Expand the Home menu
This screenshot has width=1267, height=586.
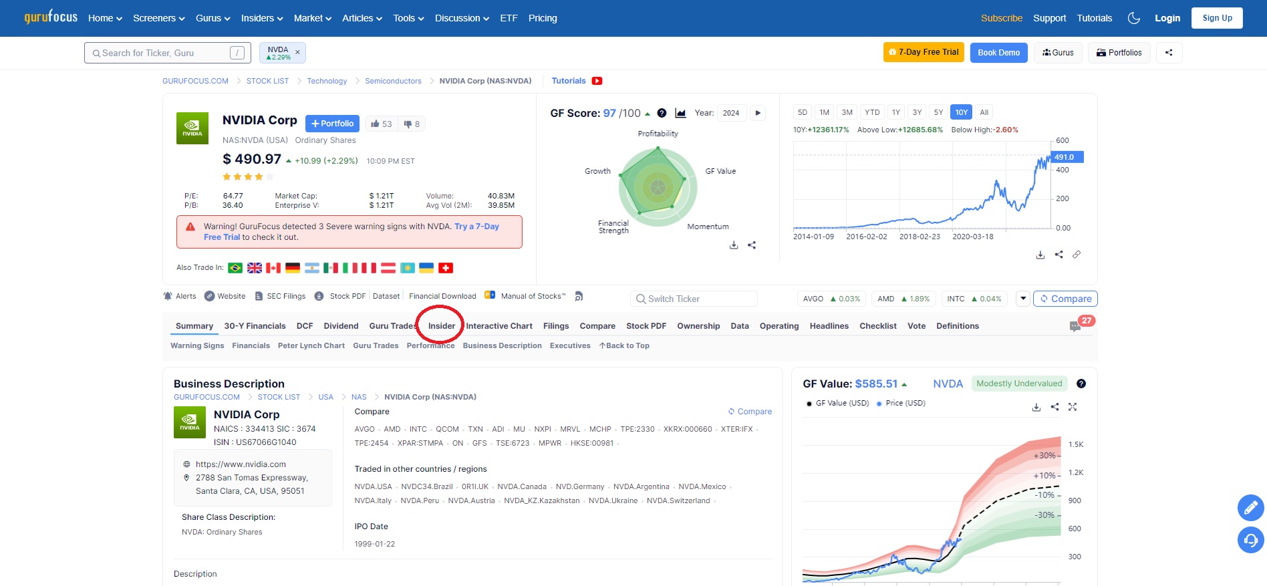click(105, 18)
